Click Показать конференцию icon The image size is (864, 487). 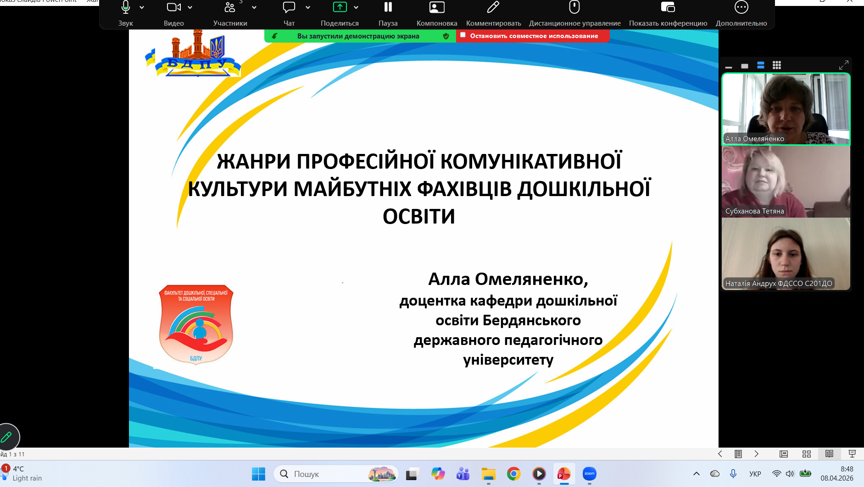pos(668,8)
